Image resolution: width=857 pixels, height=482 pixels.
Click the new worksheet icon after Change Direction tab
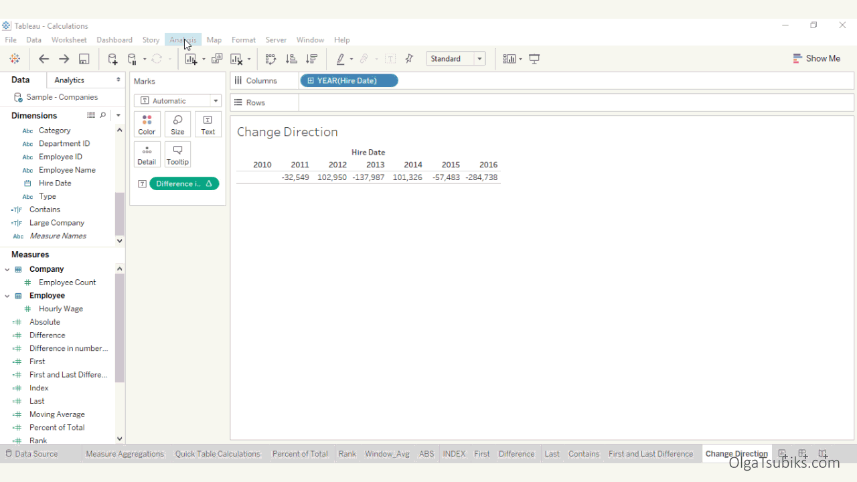[783, 454]
